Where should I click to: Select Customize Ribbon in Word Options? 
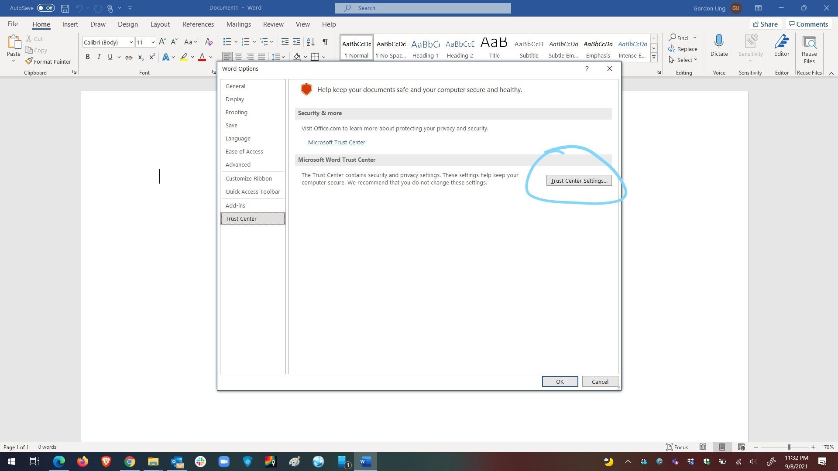tap(253, 178)
